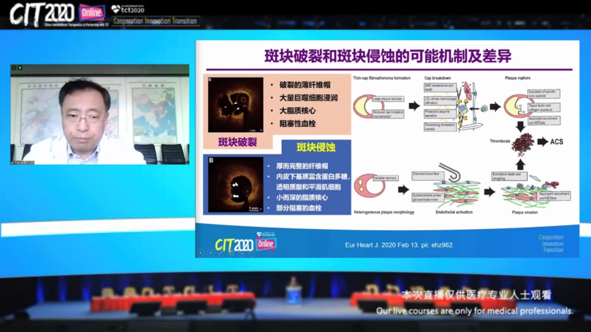The image size is (591, 332).
Task: Click the orange 斑块破裂 label
Action: tap(238, 142)
